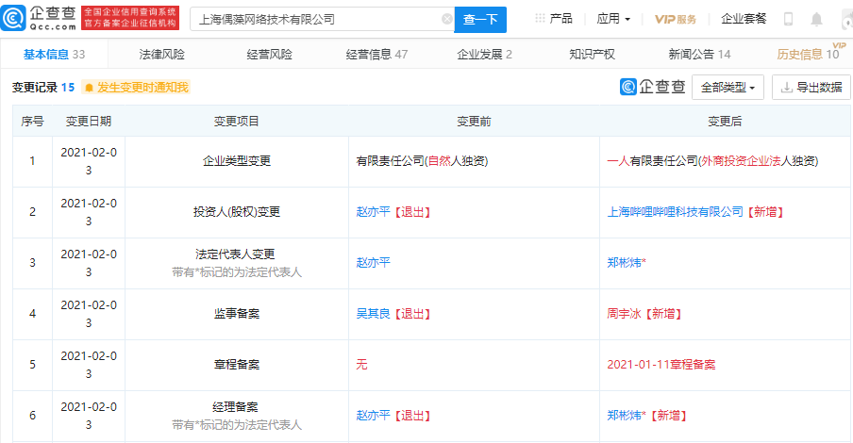This screenshot has width=853, height=443.
Task: Click 赵亦平 in 经理备案 row
Action: click(x=374, y=416)
